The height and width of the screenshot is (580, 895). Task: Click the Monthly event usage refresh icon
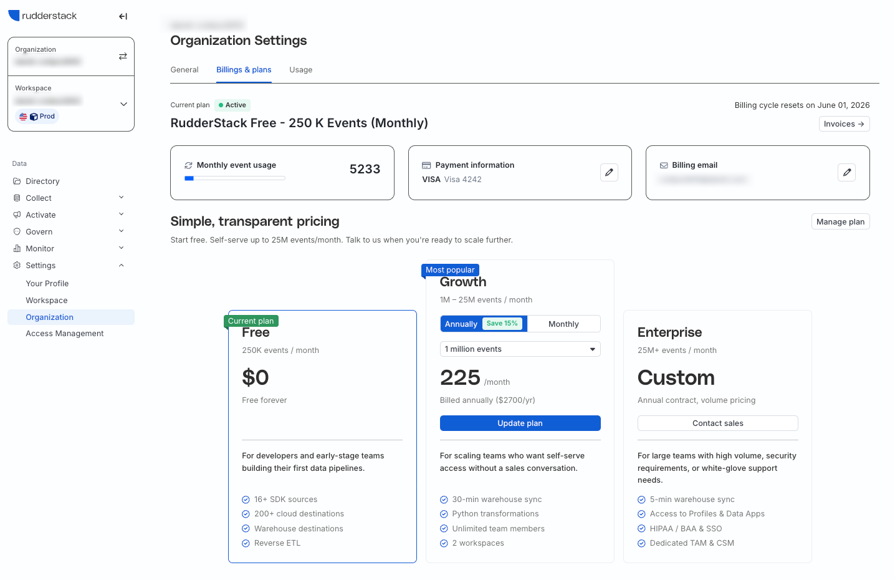188,166
